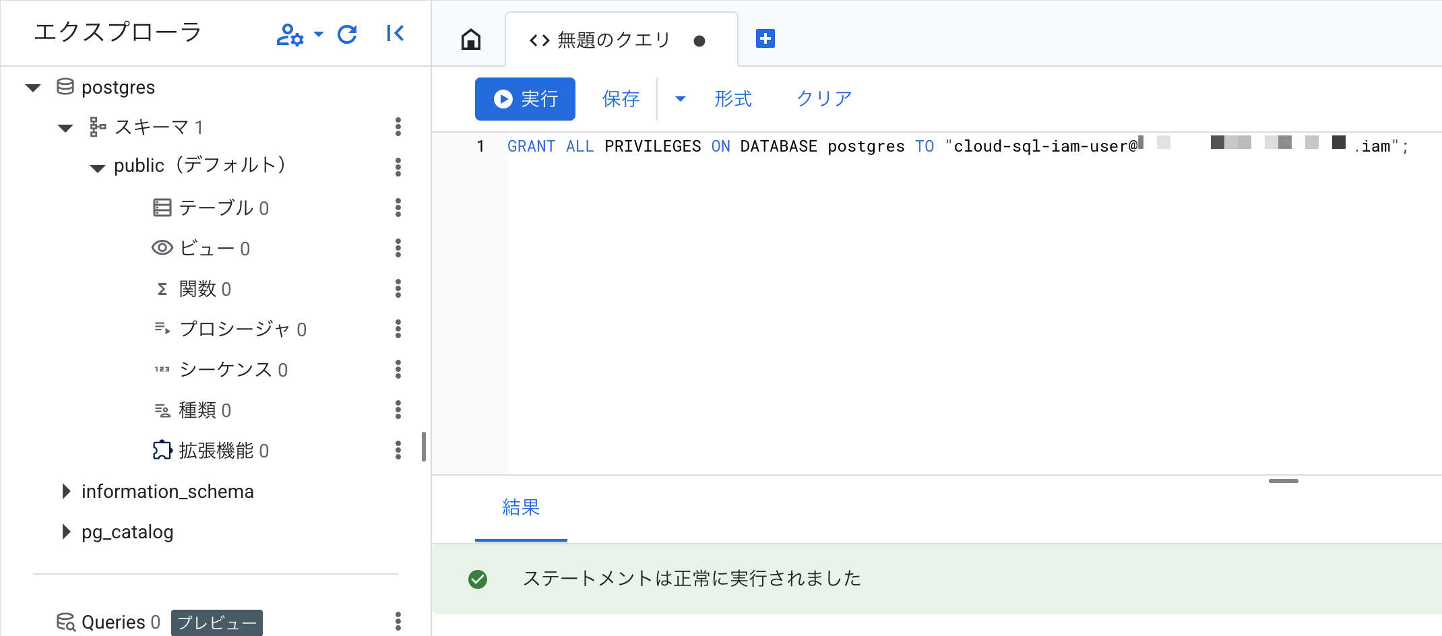The image size is (1442, 636).
Task: Click the クリア button
Action: coord(823,99)
